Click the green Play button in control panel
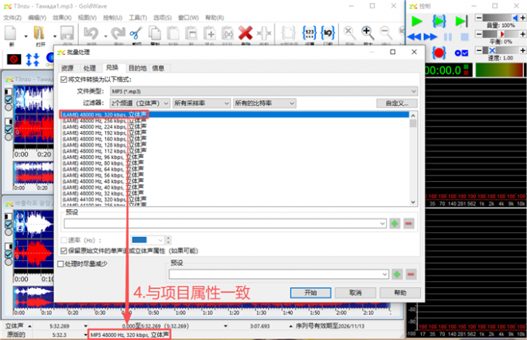The width and height of the screenshot is (527, 340). tap(418, 21)
